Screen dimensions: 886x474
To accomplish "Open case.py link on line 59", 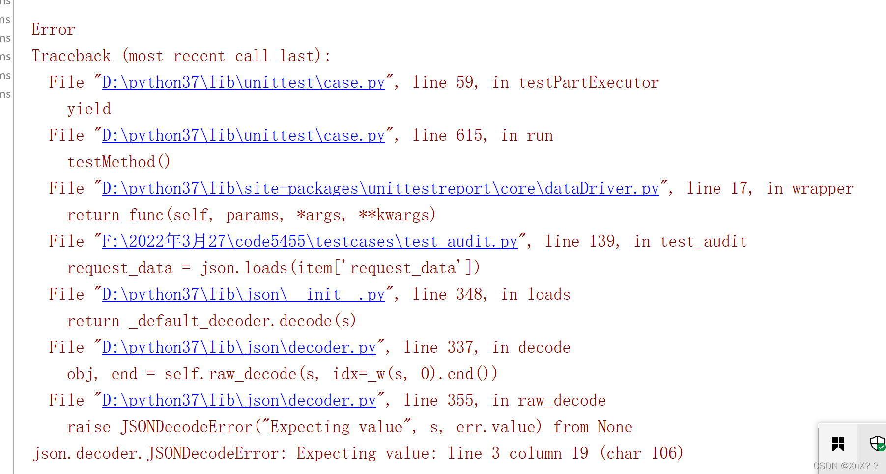I will click(243, 82).
